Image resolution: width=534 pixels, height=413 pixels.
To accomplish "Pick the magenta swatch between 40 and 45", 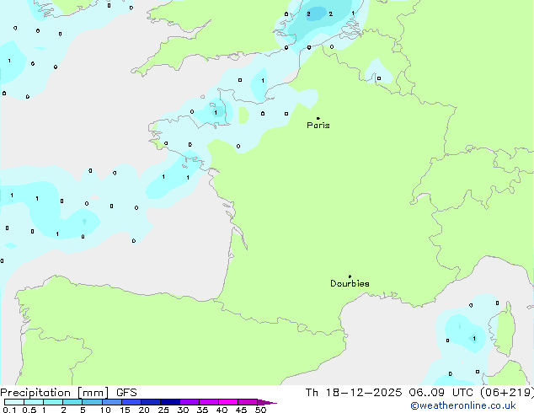I will [x=228, y=402].
